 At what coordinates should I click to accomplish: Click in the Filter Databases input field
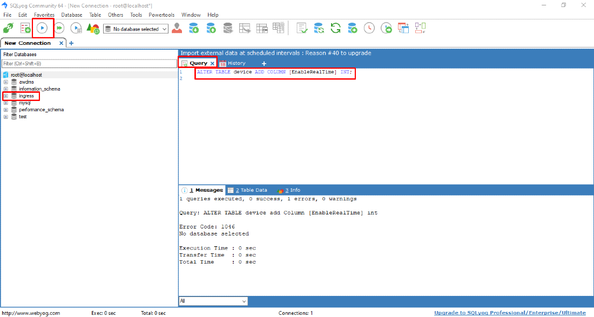point(90,64)
